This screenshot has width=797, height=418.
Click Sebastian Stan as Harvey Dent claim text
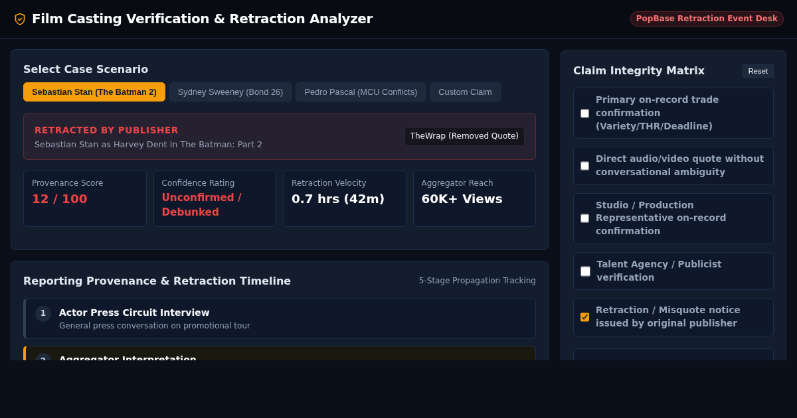[x=148, y=145]
